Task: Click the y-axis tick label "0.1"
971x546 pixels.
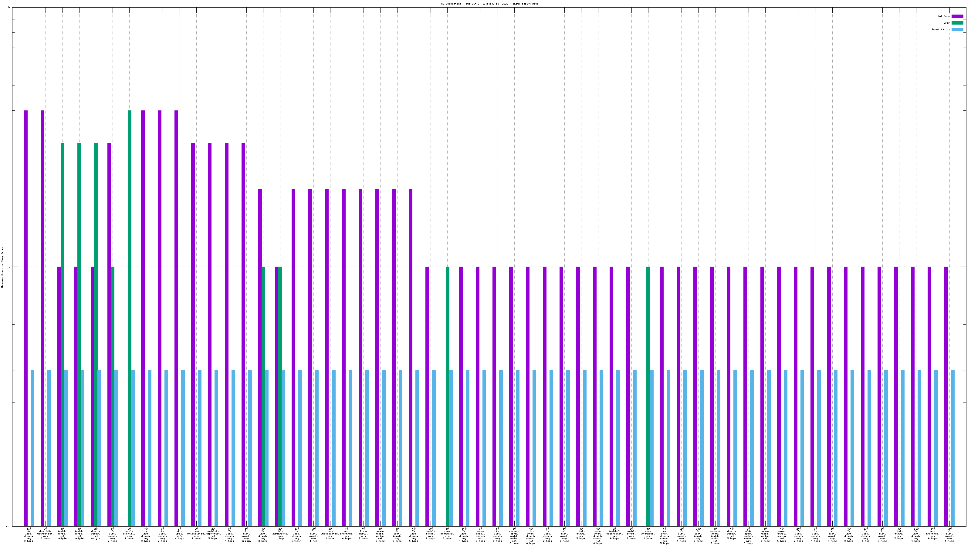Action: point(8,526)
